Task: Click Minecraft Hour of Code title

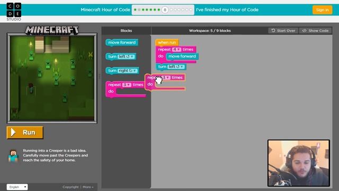Action: [105, 10]
